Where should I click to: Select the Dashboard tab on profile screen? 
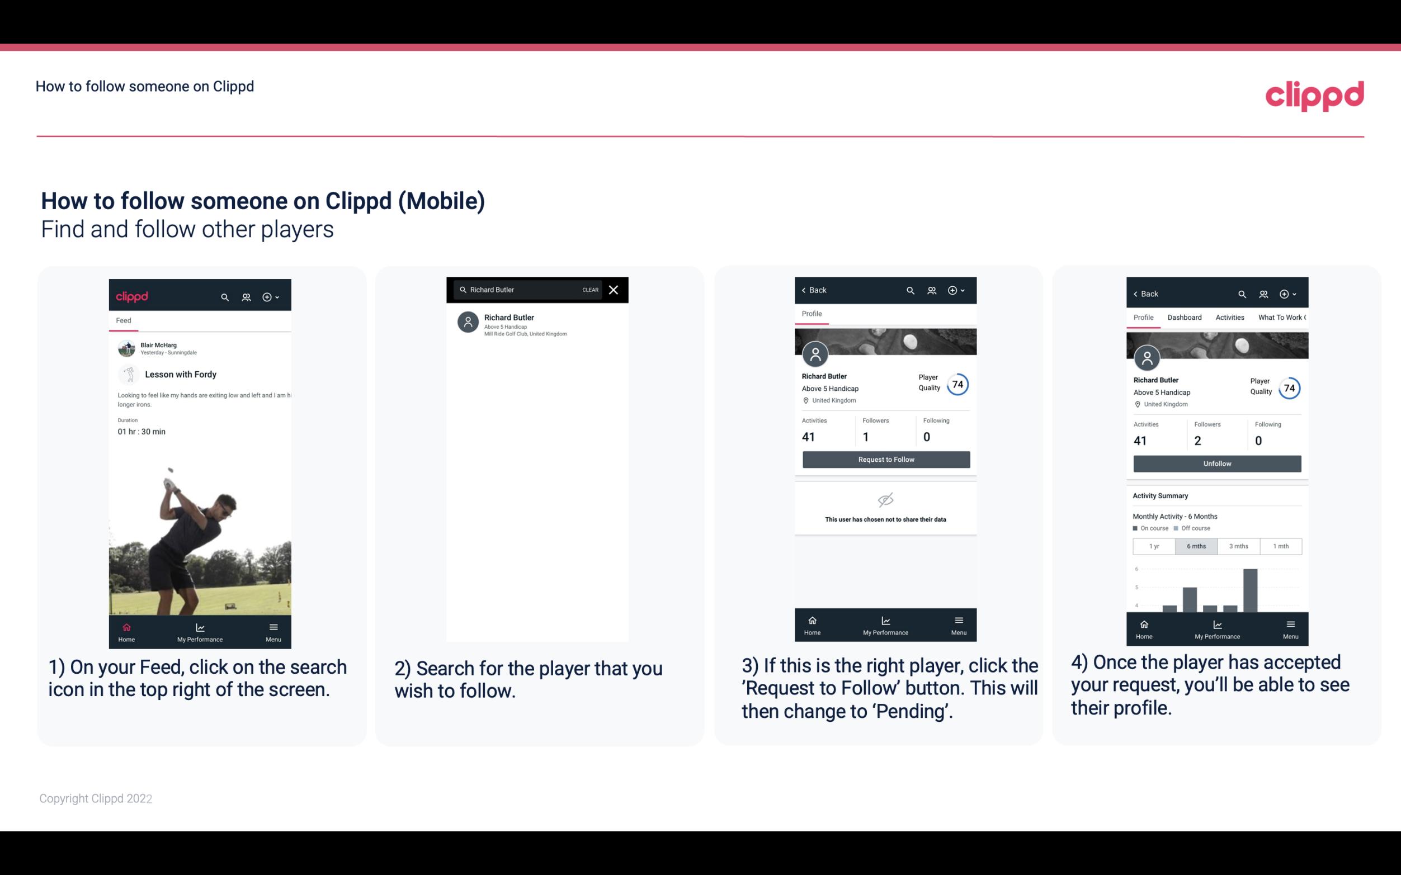coord(1185,318)
